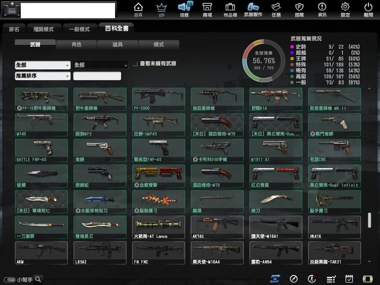Click the yellow 王牌 legend swatch
Image resolution: width=380 pixels, height=285 pixels.
tap(292, 59)
